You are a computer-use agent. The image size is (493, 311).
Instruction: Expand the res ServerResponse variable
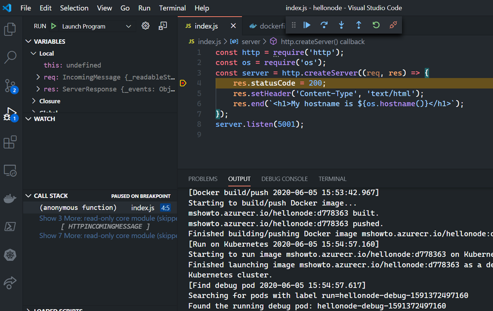[x=38, y=89]
